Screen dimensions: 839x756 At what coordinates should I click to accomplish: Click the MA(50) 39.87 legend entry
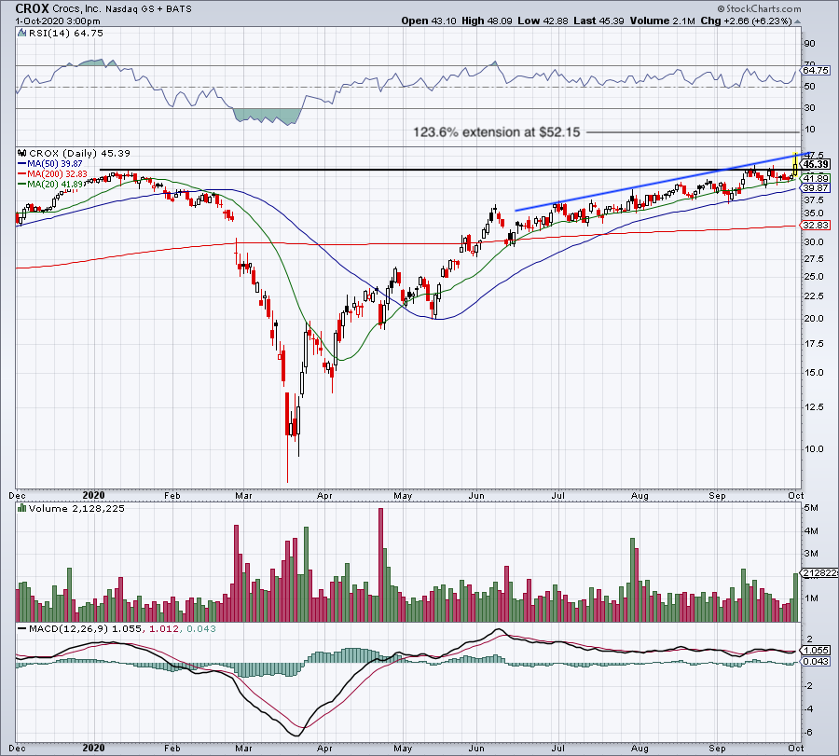[x=55, y=164]
